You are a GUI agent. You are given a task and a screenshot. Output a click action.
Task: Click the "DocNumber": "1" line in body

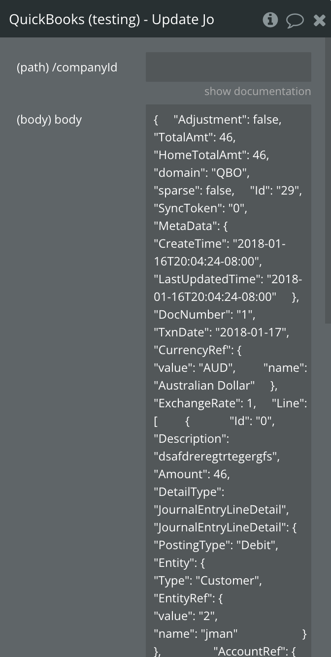pos(204,315)
